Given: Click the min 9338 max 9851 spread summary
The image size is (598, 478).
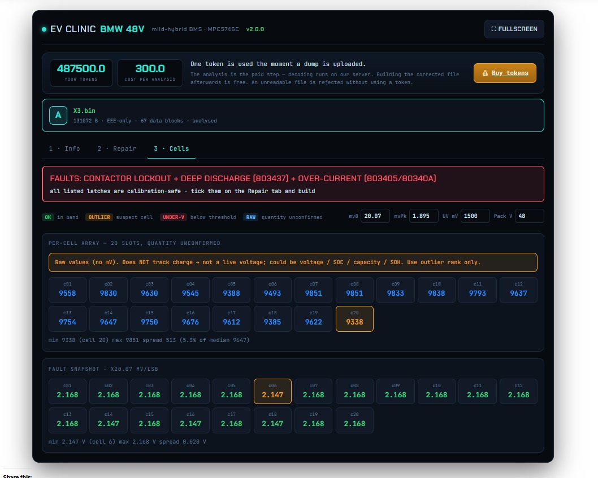Looking at the screenshot, I should [x=149, y=340].
